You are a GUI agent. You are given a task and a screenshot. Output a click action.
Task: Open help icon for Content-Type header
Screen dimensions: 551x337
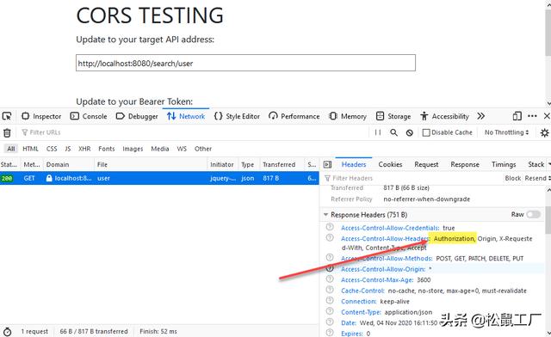click(330, 311)
